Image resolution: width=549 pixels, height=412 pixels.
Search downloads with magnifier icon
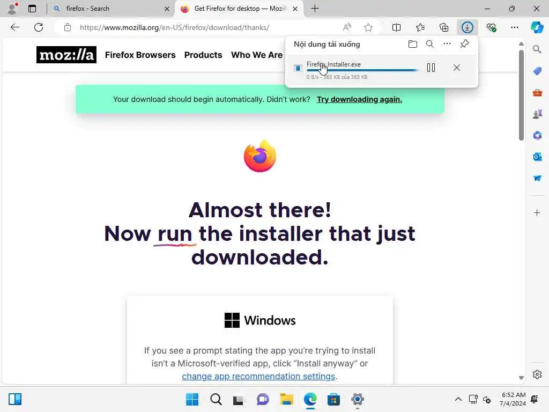(x=430, y=44)
